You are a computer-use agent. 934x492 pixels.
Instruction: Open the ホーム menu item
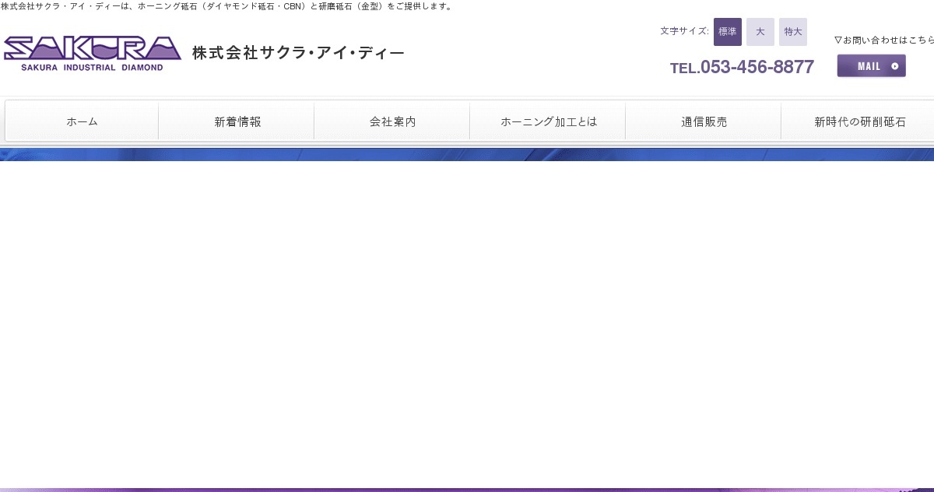pyautogui.click(x=82, y=121)
